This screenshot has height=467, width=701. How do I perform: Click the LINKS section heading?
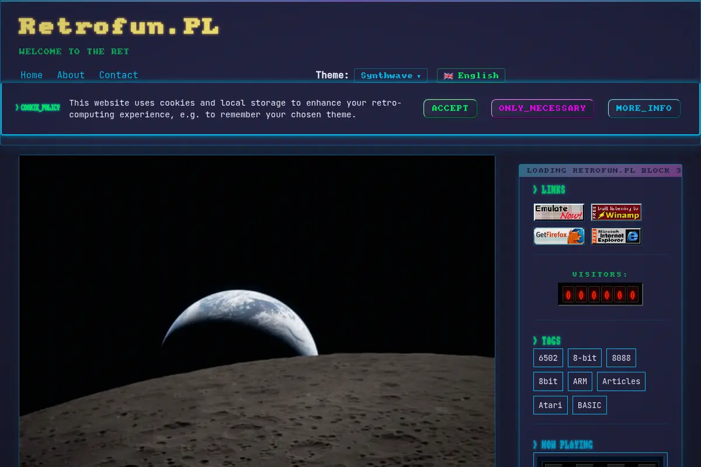coord(549,190)
